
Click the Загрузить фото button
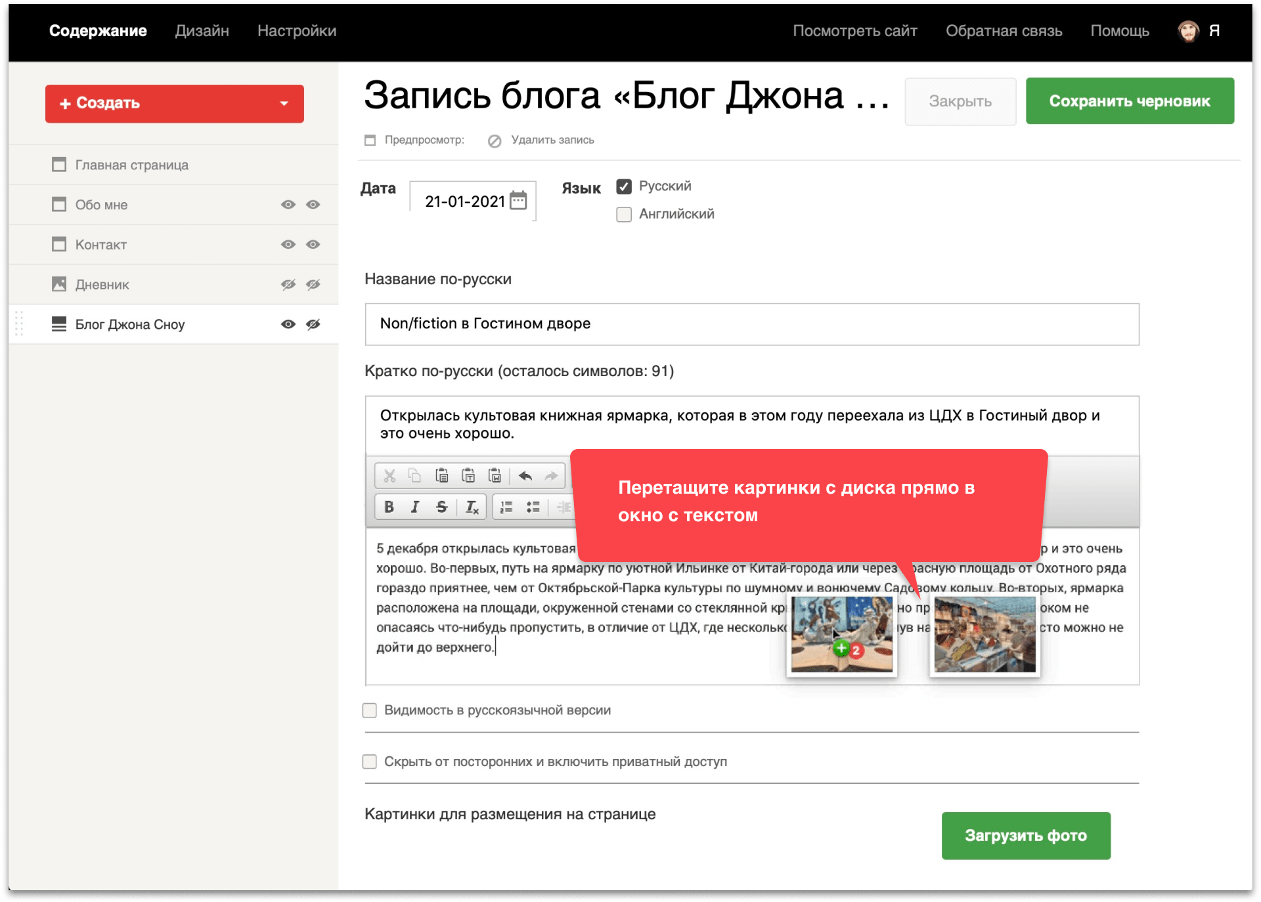coord(1025,835)
